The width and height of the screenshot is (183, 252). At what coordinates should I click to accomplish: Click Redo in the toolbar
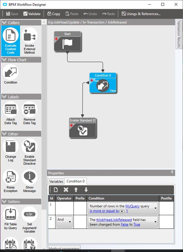(x=108, y=14)
